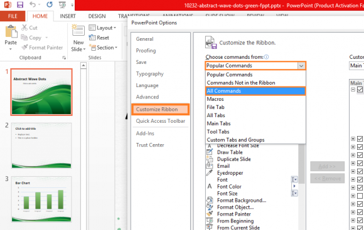364x230 pixels.
Task: Click the Save icon in the title bar
Action: (20, 4)
